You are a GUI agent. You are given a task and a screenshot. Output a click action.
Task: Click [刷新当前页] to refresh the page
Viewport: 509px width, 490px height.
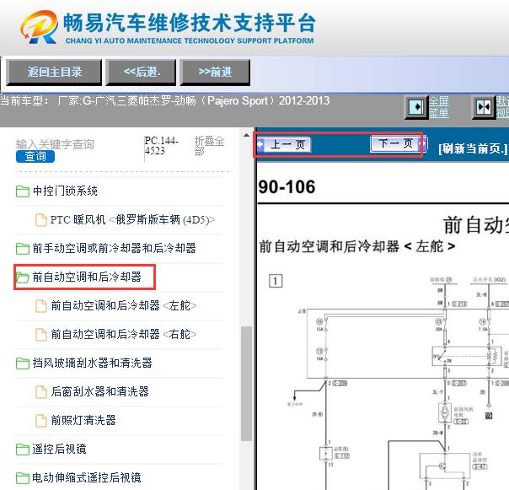pos(473,148)
